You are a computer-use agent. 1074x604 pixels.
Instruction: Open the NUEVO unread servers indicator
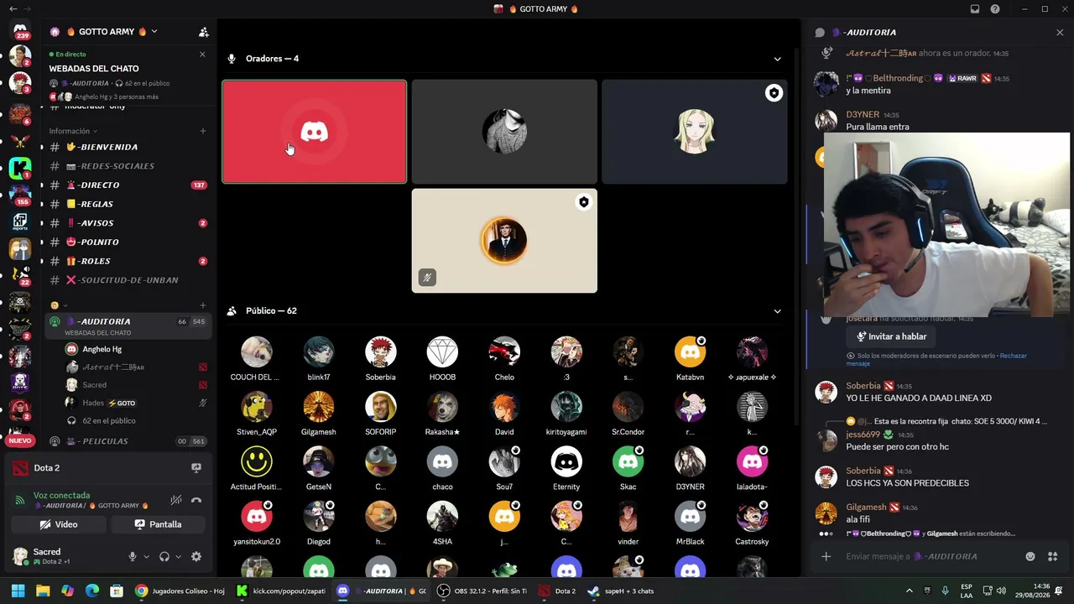click(x=20, y=440)
